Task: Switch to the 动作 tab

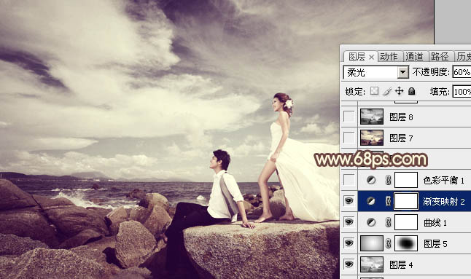Action: tap(389, 57)
